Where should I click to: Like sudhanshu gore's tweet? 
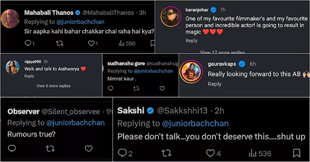(x=162, y=88)
